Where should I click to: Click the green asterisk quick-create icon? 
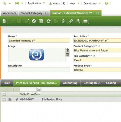(x=5, y=3)
